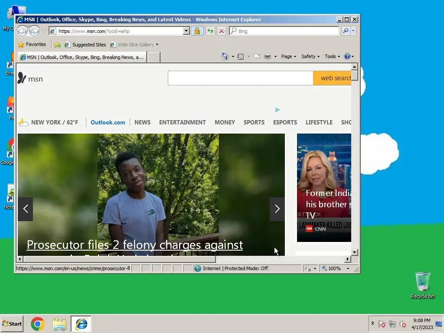Viewport: 444px width, 333px height.
Task: Open Outlook.com link
Action: pyautogui.click(x=108, y=122)
